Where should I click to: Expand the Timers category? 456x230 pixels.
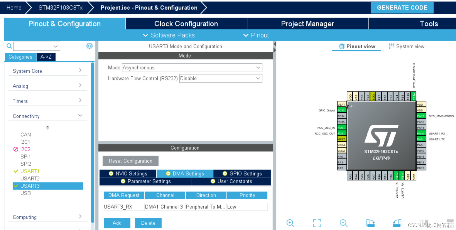[x=48, y=101]
